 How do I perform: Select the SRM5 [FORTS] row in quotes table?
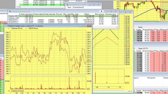pyautogui.click(x=64, y=20)
